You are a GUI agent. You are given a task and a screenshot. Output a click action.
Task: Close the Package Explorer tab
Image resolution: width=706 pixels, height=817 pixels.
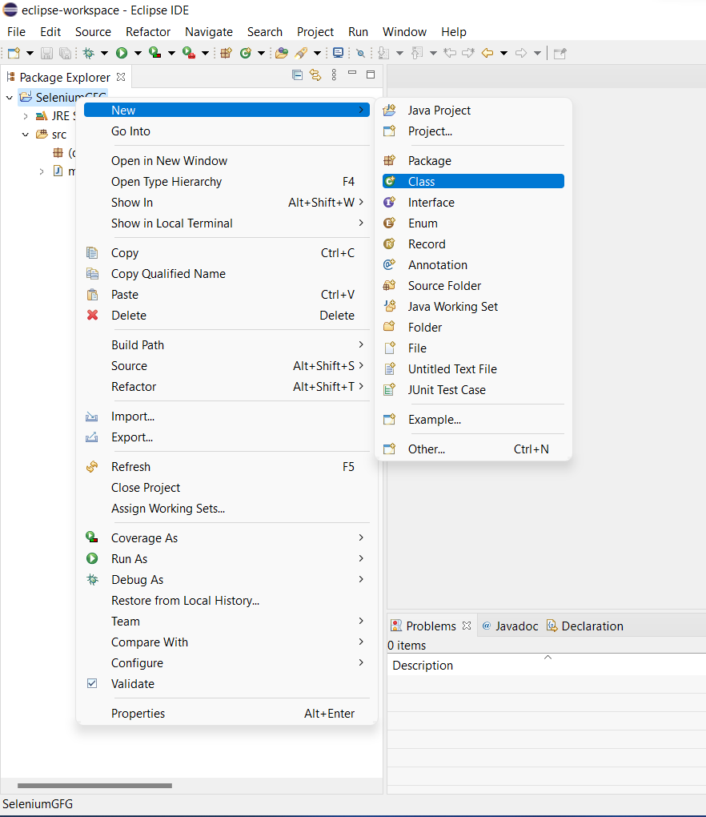point(121,77)
